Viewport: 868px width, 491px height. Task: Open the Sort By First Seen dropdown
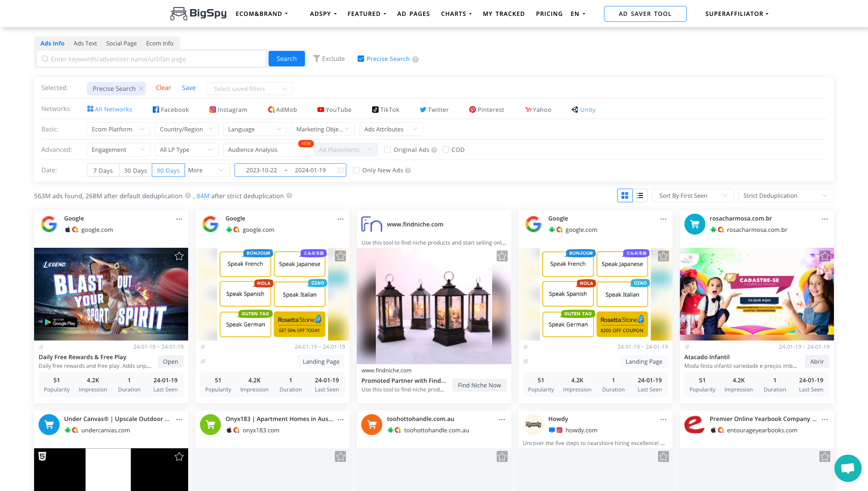[693, 195]
